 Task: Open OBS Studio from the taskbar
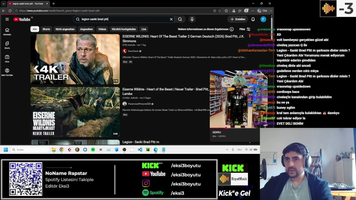pos(124,150)
